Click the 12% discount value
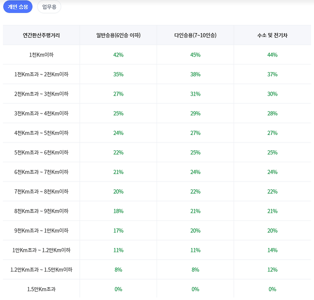The height and width of the screenshot is (300, 314). pos(273,270)
